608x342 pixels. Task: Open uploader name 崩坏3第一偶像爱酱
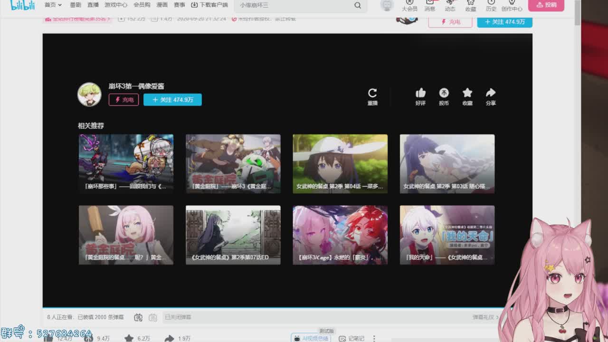pyautogui.click(x=136, y=86)
